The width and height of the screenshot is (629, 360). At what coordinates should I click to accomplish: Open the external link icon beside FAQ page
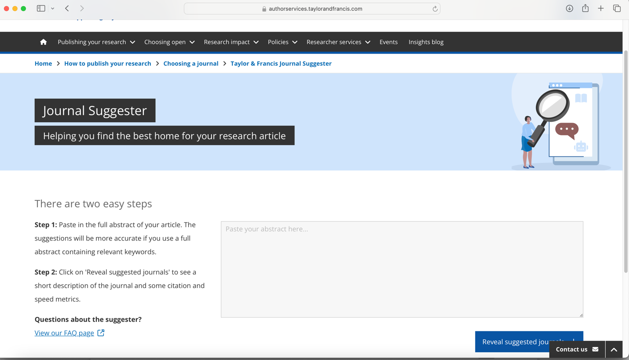click(101, 333)
